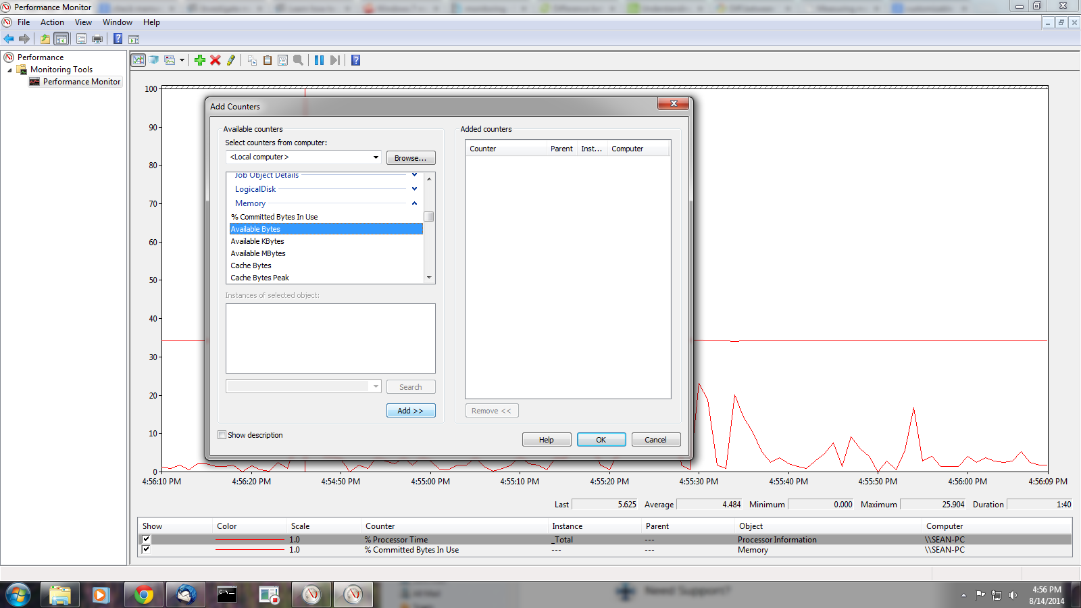Select the Cache Bytes counter

tap(326, 265)
